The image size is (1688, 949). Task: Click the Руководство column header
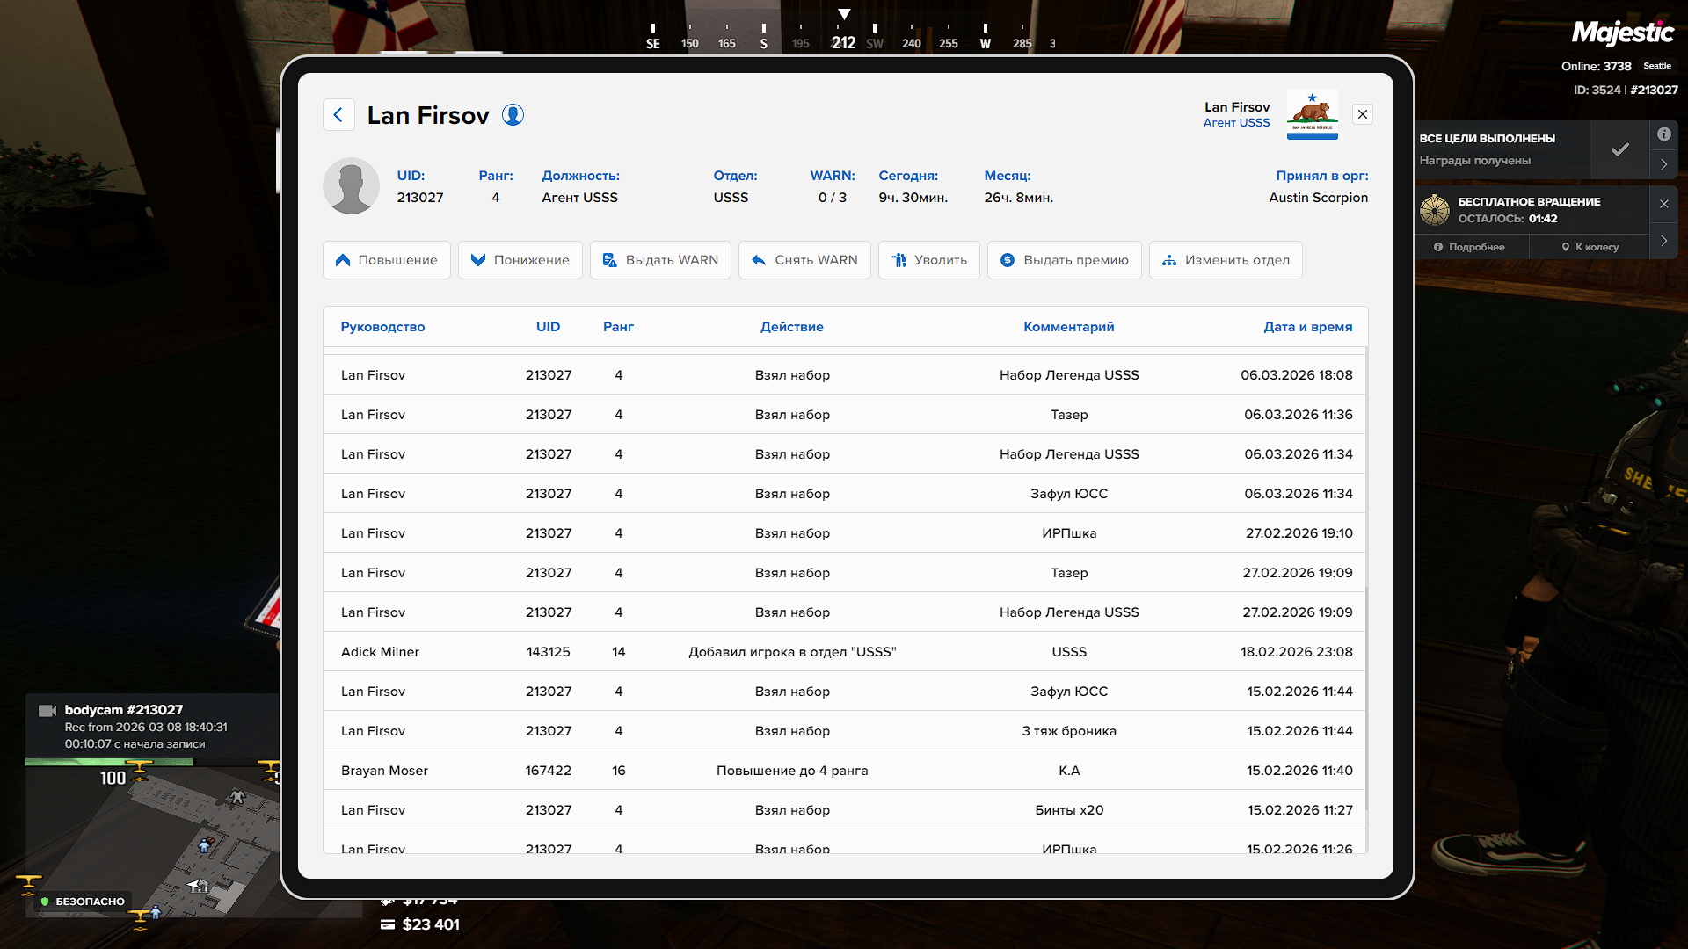(x=382, y=327)
